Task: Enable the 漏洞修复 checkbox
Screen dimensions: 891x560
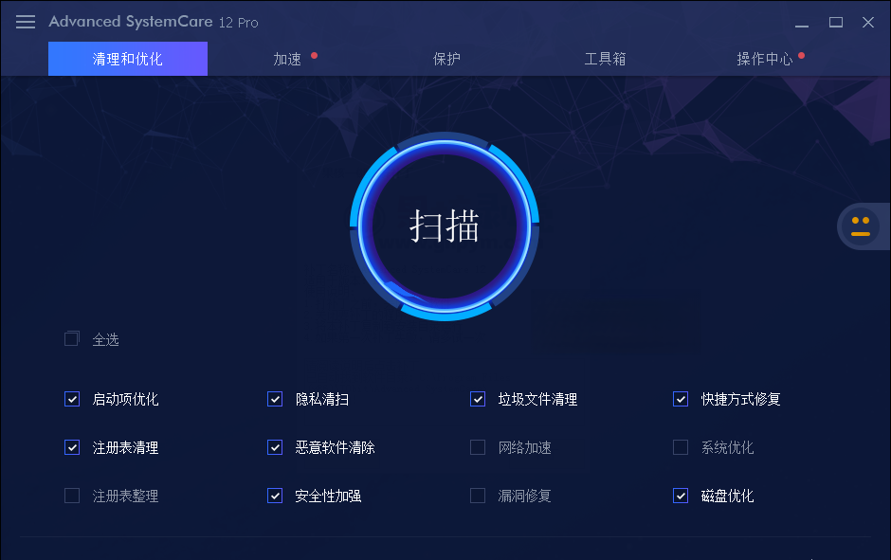Action: pyautogui.click(x=478, y=496)
